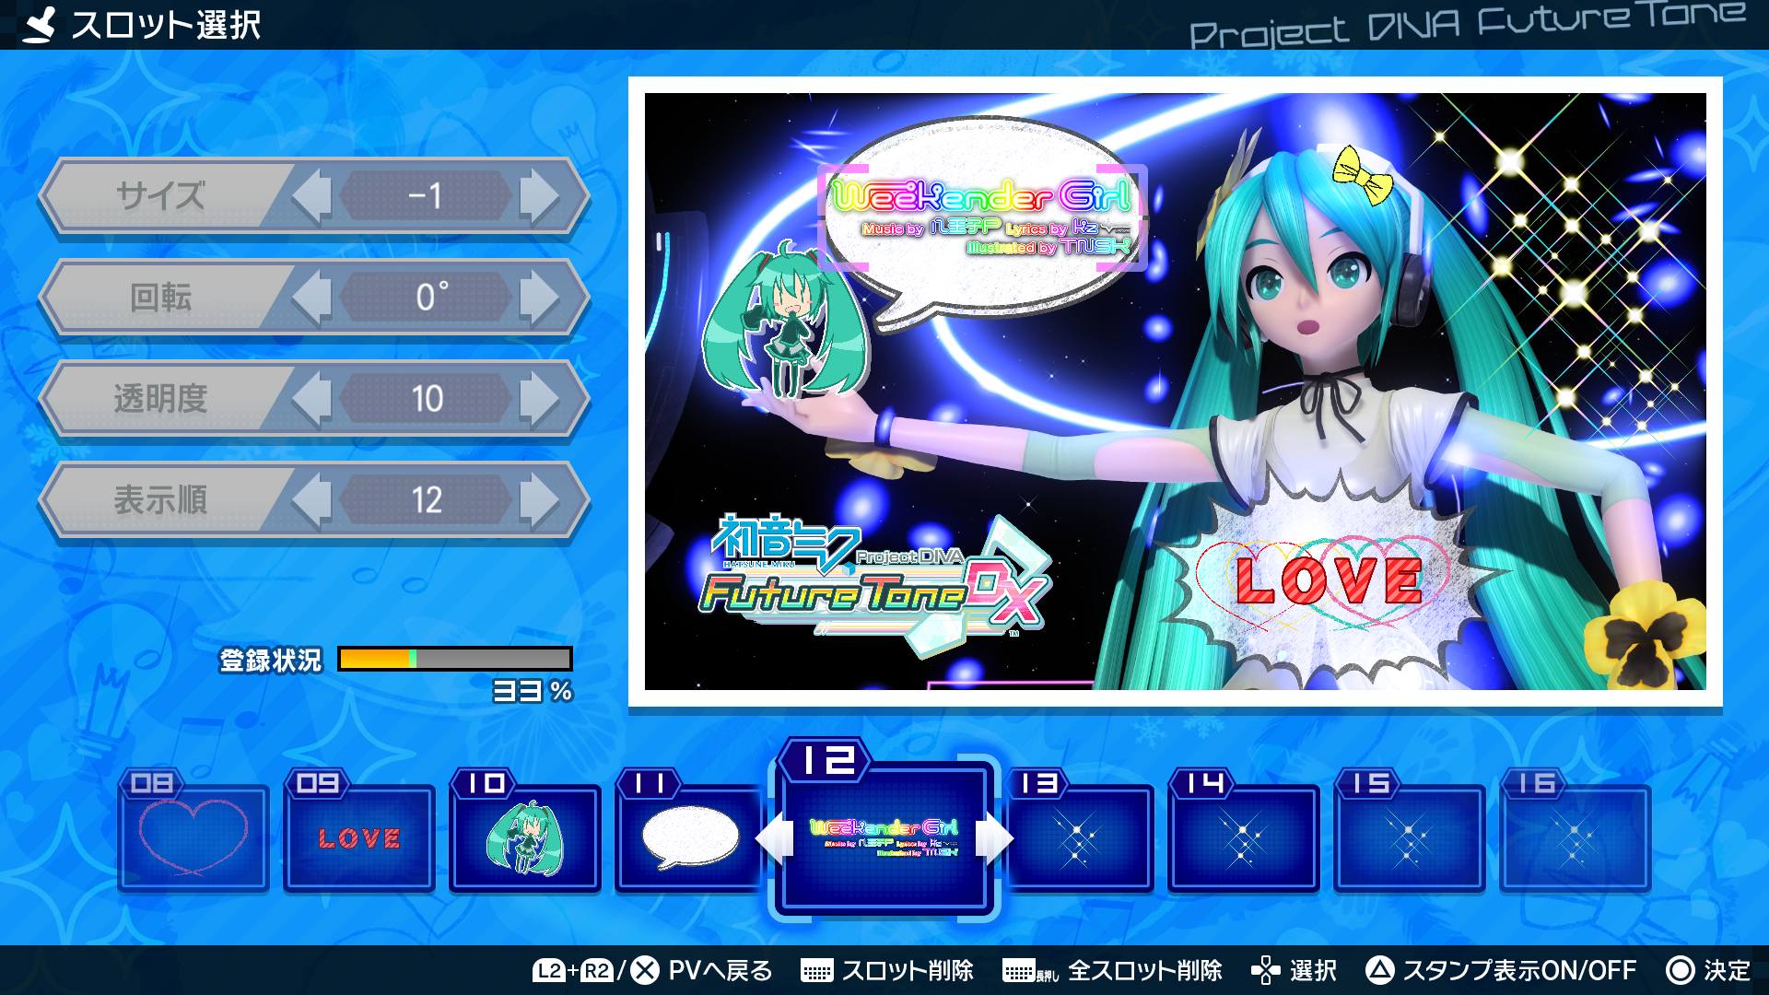Select slot 11 speech bubble stamp
The image size is (1769, 995).
pos(690,837)
